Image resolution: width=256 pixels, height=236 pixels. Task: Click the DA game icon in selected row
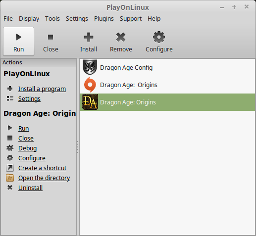(90, 102)
